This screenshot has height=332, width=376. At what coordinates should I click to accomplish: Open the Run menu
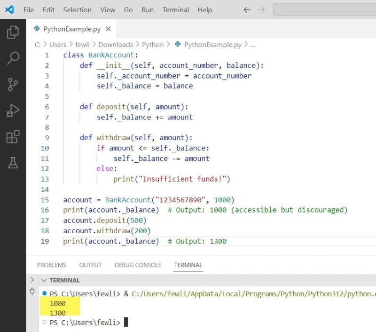click(147, 9)
